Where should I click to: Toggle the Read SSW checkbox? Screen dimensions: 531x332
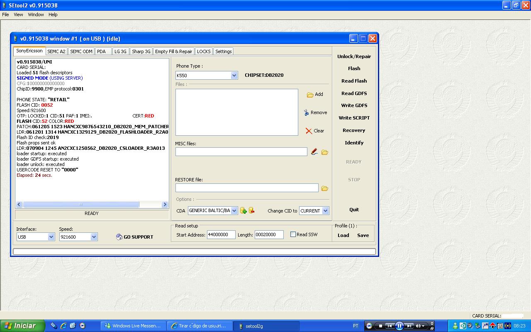click(293, 234)
